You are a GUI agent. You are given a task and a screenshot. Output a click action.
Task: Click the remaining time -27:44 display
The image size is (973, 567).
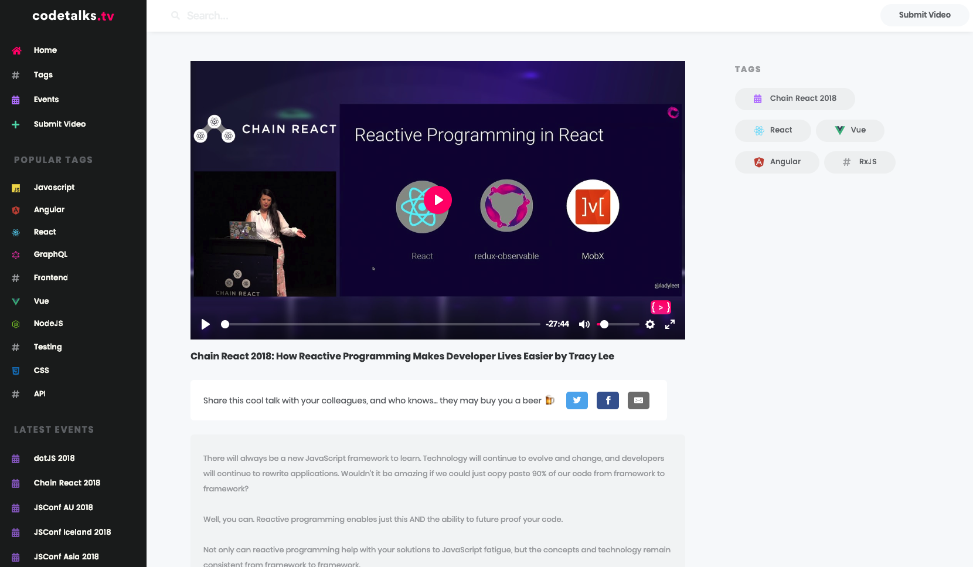(557, 324)
